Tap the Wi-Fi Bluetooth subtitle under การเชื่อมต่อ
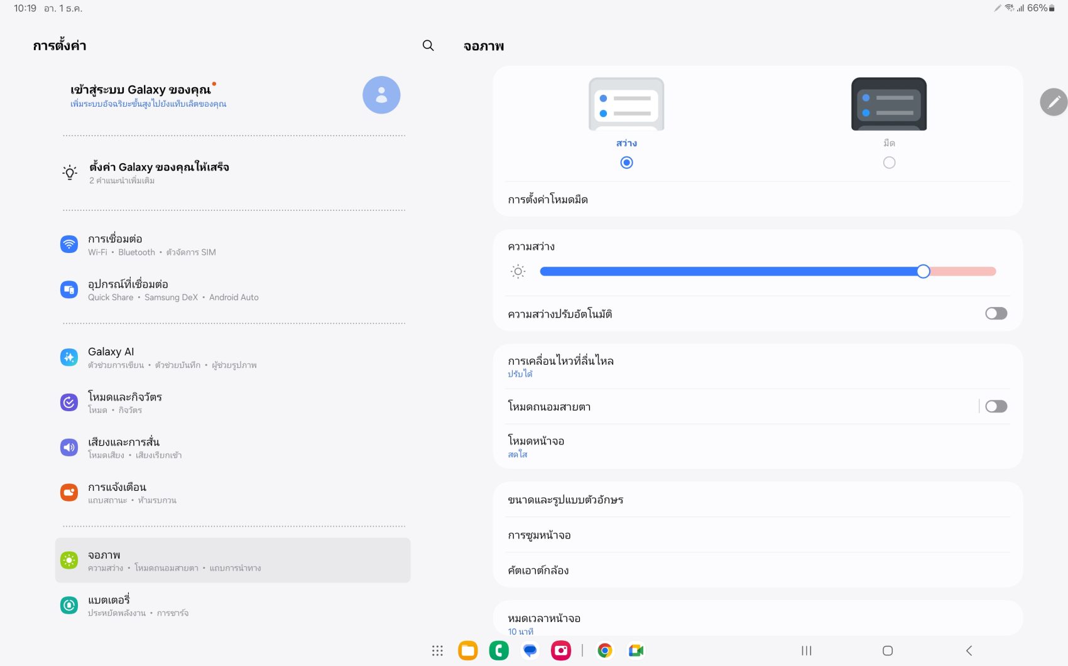This screenshot has height=666, width=1068. 151,252
